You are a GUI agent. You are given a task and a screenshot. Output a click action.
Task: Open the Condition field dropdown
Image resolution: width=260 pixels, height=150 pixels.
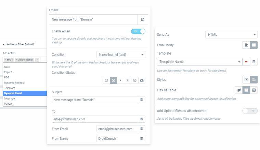pos(121,55)
